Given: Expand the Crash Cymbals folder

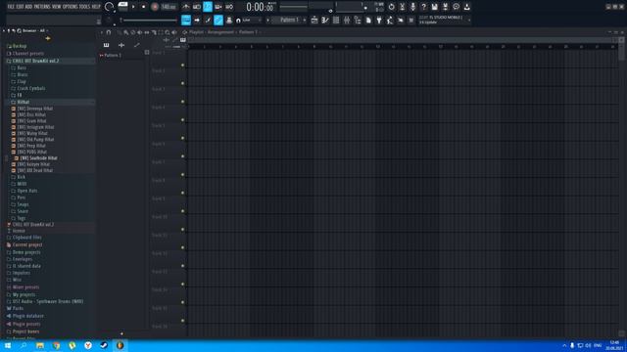Looking at the screenshot, I should click(30, 88).
